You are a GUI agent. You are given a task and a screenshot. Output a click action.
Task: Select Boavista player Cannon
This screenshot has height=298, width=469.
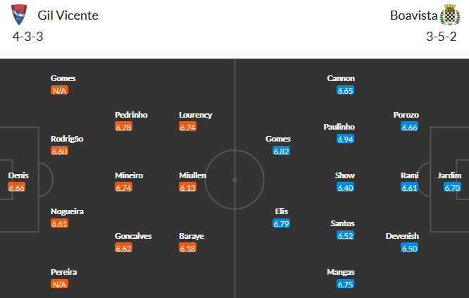[x=341, y=78]
